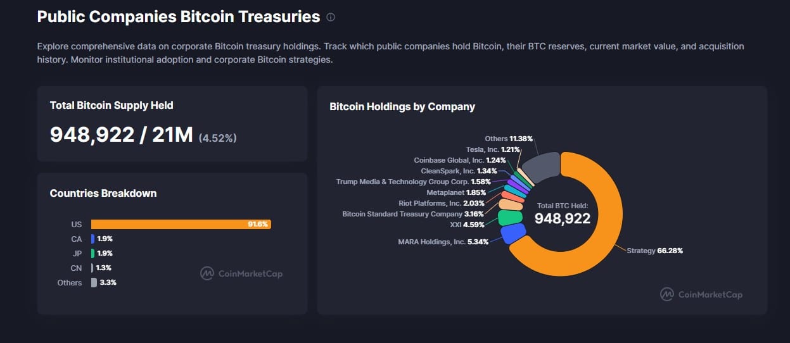
Task: Click the CoinMarketCap logo in the donut chart card
Action: point(701,294)
